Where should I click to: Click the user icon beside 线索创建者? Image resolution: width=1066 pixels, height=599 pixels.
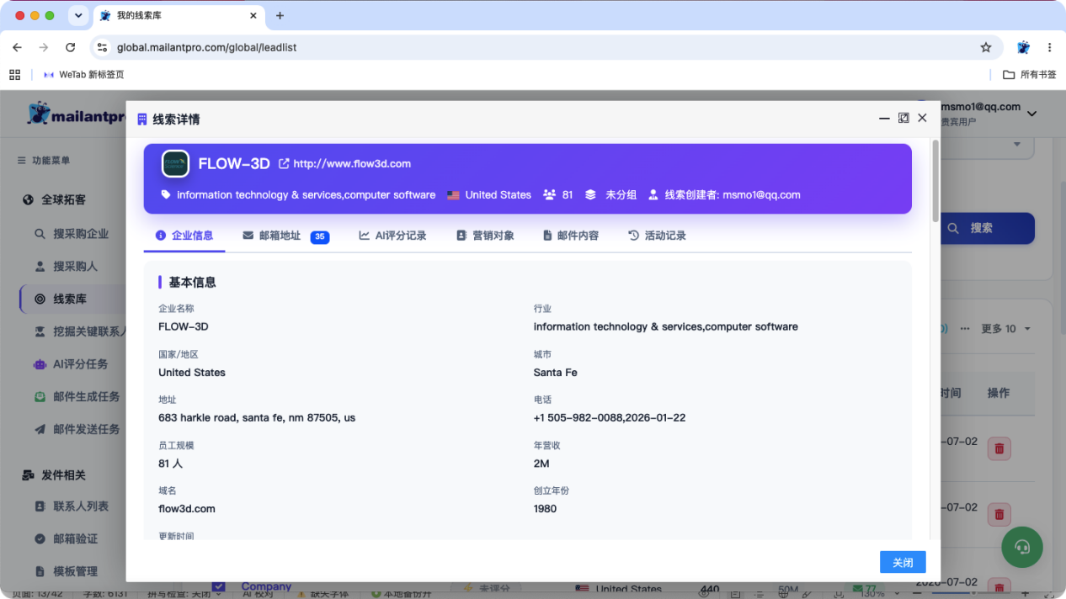[x=653, y=194]
